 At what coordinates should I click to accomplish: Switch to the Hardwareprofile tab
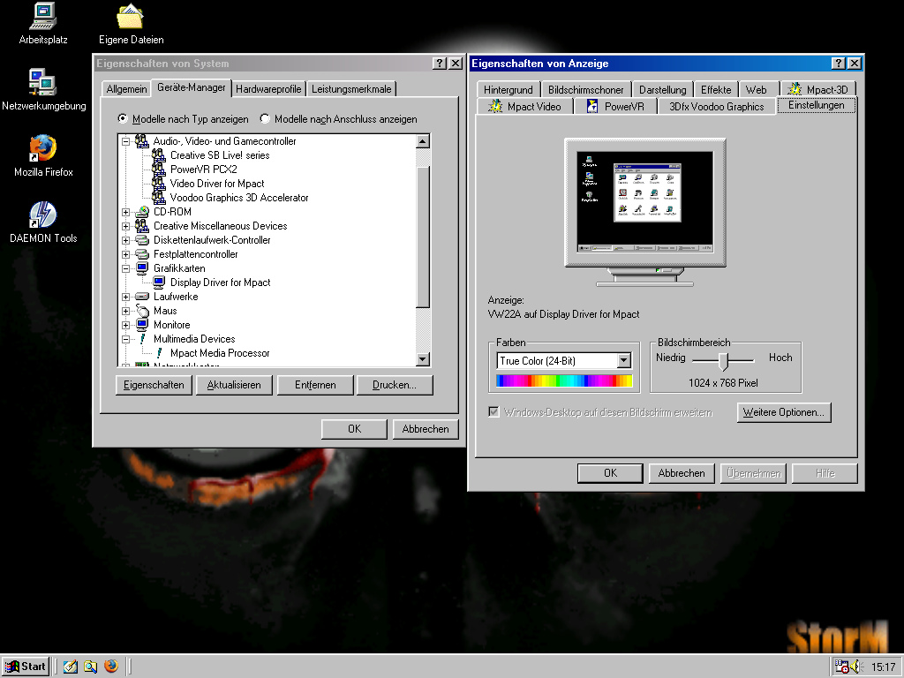(268, 89)
